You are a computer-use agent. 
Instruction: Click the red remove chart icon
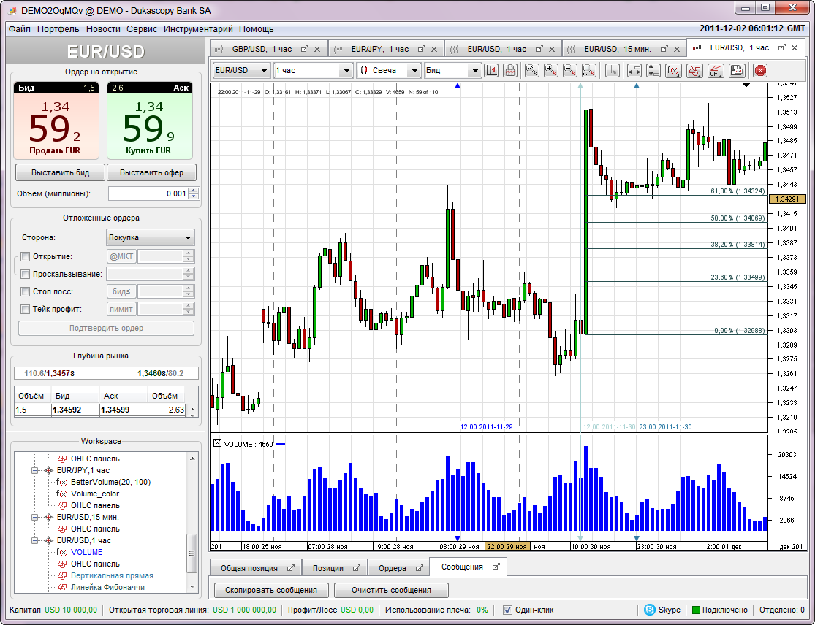point(760,71)
